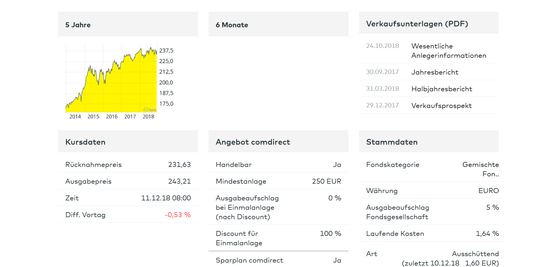557x267 pixels.
Task: Click the Sparplan comdirect row
Action: pyautogui.click(x=278, y=260)
